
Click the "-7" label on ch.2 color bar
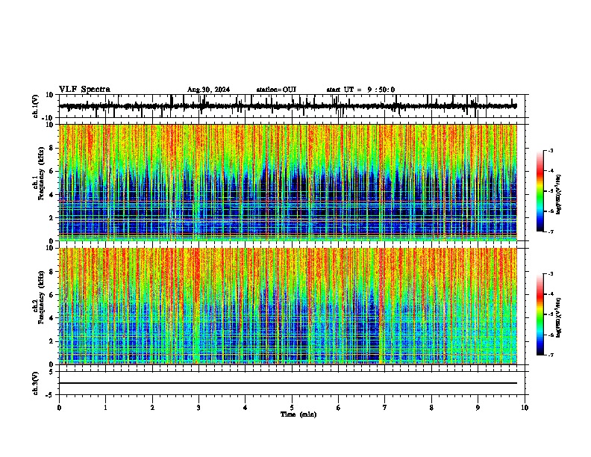pyautogui.click(x=550, y=355)
